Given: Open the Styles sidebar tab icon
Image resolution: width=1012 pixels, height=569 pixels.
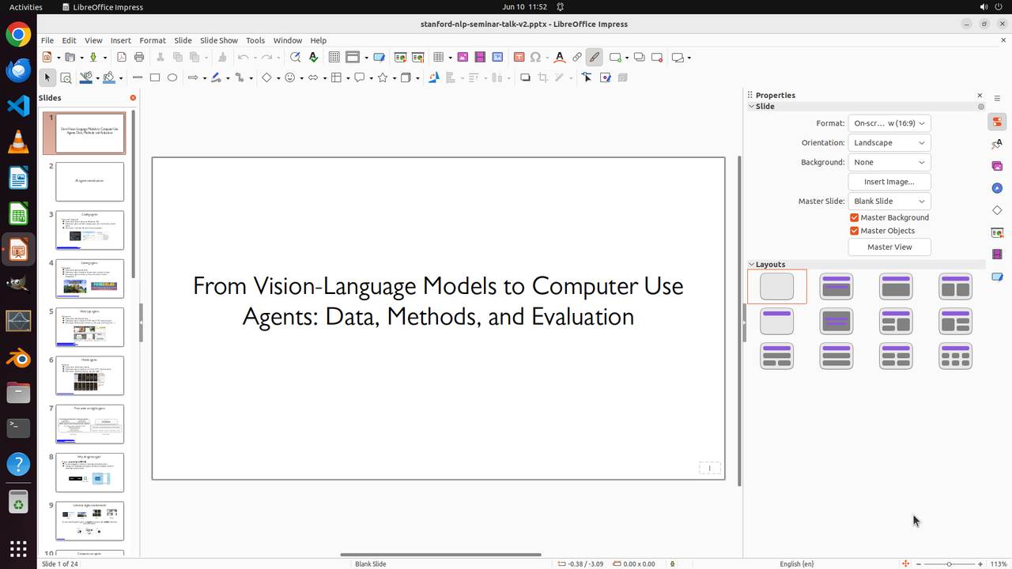Looking at the screenshot, I should pyautogui.click(x=997, y=144).
